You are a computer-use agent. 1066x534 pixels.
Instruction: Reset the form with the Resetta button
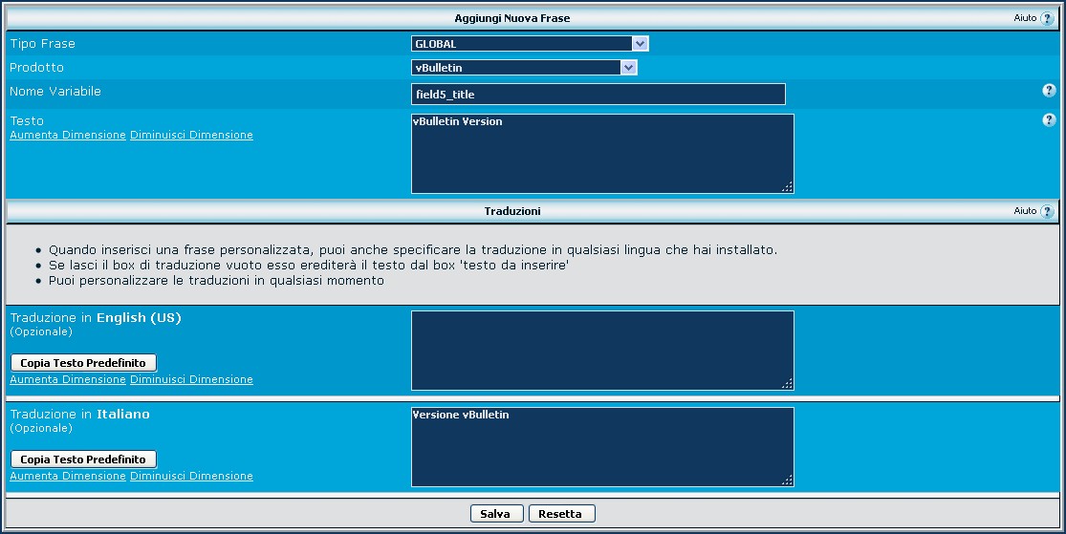(561, 514)
